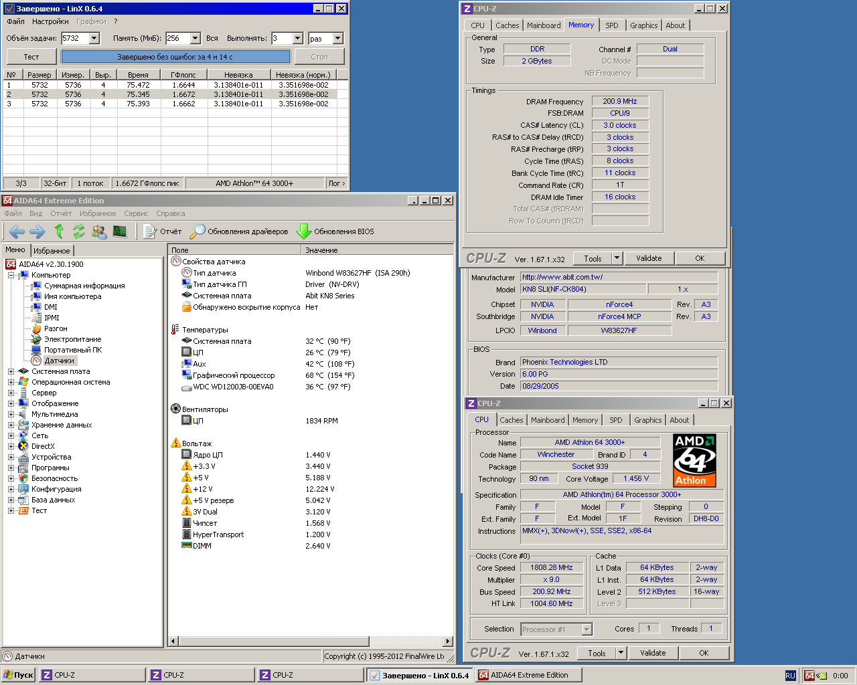
Task: Click the Поле column header in AIDA64
Action: [234, 250]
